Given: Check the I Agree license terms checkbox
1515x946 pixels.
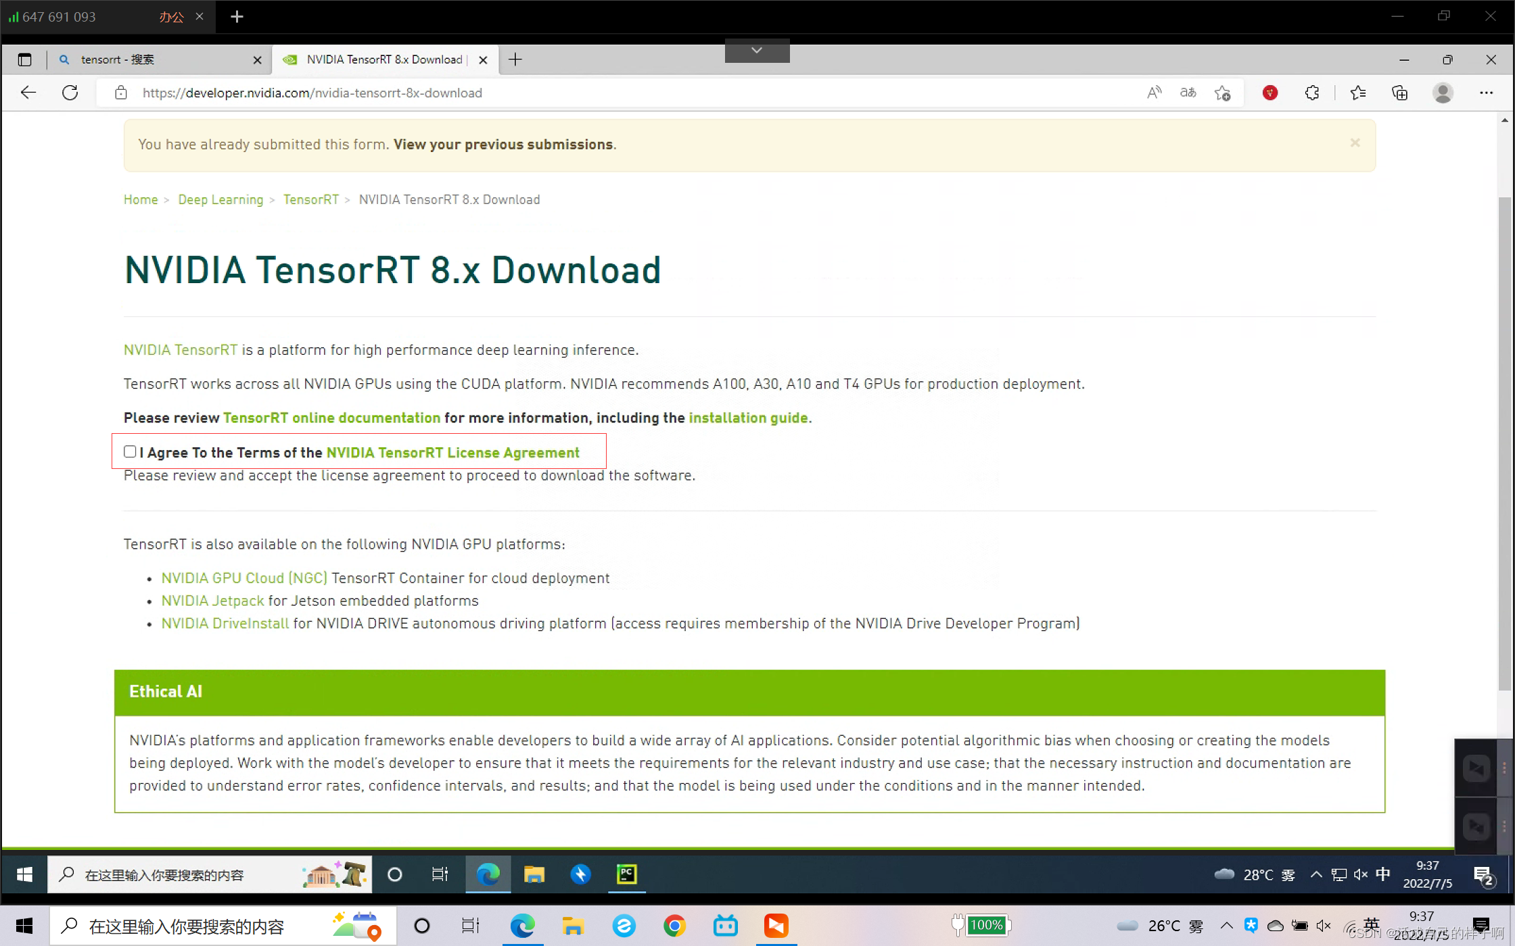Looking at the screenshot, I should [x=130, y=451].
